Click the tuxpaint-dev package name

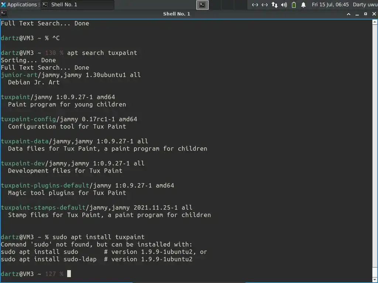coord(23,163)
